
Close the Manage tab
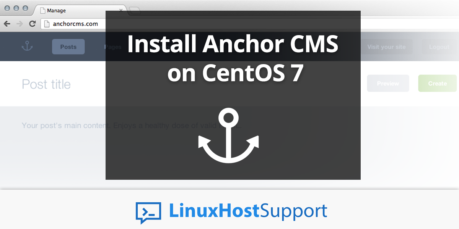click(x=121, y=11)
